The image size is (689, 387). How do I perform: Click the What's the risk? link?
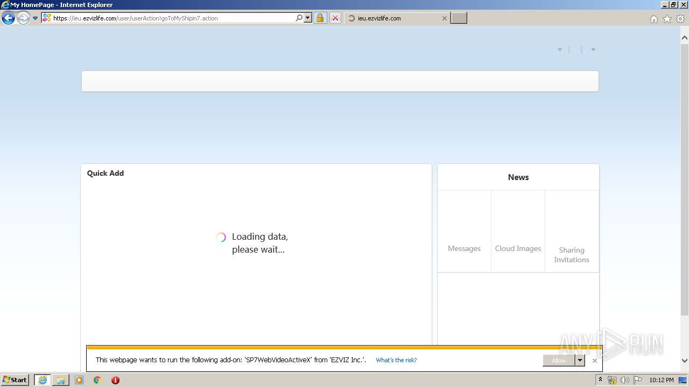(x=396, y=360)
